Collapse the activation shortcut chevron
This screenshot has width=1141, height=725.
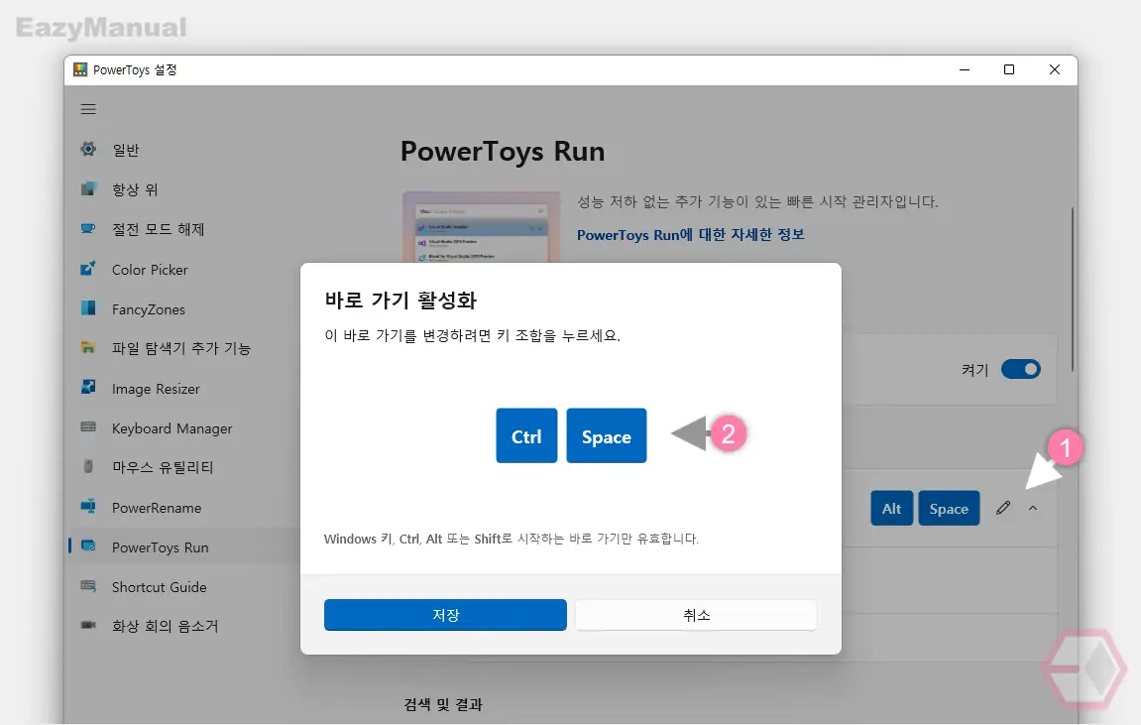click(x=1033, y=508)
